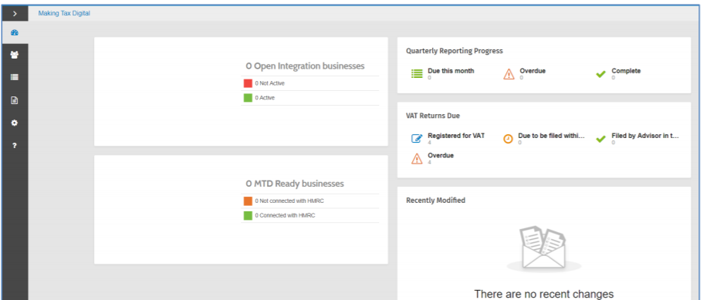The height and width of the screenshot is (300, 727).
Task: Open Filed by Advisor entry
Action: pos(645,136)
